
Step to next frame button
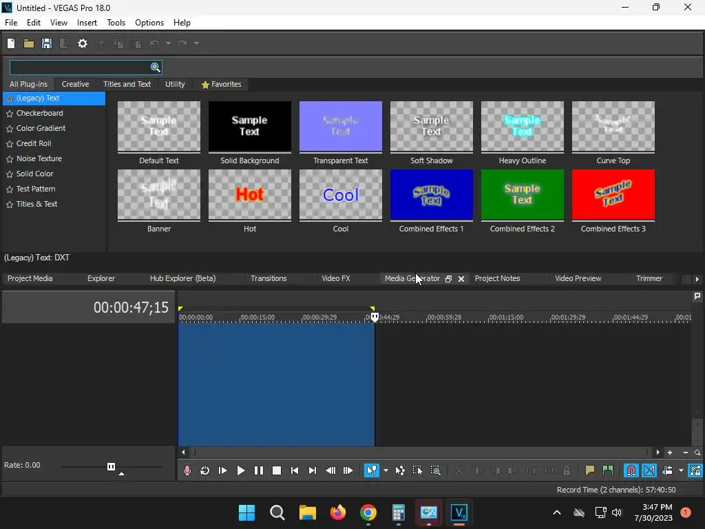348,470
